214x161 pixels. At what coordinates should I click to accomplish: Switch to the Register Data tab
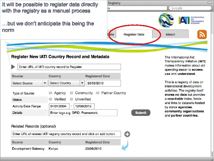134,34
